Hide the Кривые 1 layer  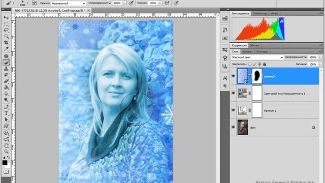[234, 110]
